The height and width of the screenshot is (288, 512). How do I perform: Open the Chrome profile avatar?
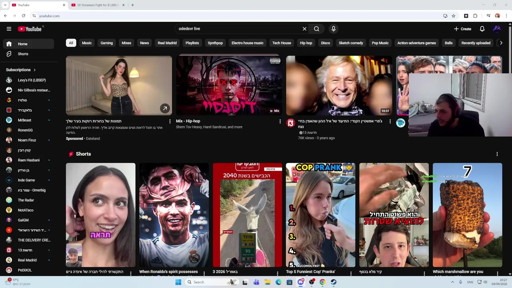(497, 16)
